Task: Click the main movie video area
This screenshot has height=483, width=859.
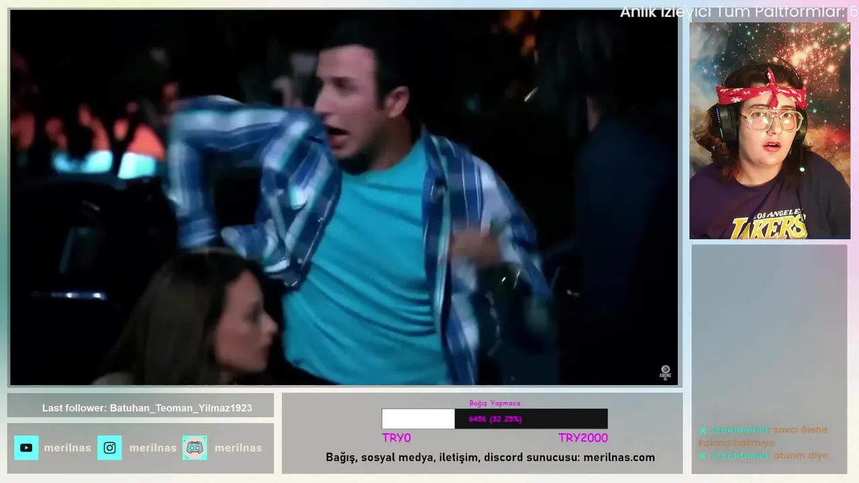Action: coord(344,197)
